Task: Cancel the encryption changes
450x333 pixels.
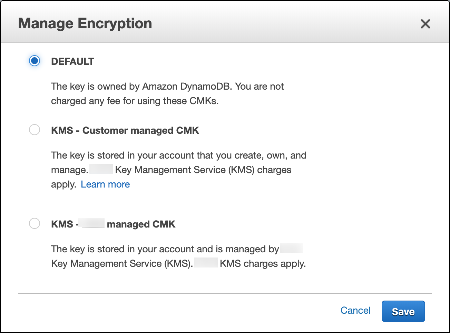Action: [355, 311]
